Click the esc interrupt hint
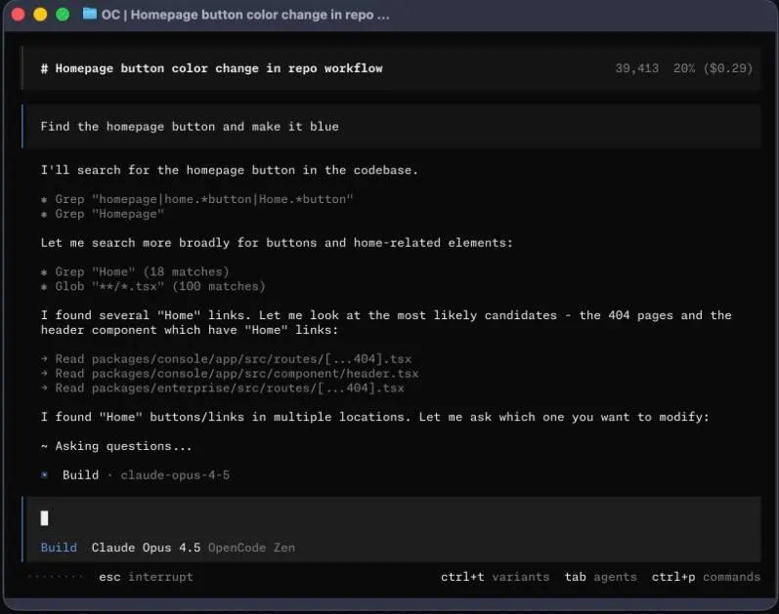Screen dimensions: 779x614 (146, 577)
